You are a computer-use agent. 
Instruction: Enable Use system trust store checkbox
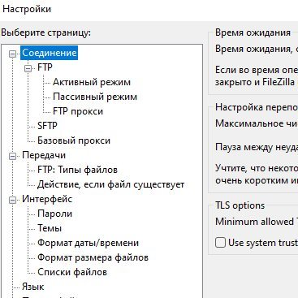220,243
